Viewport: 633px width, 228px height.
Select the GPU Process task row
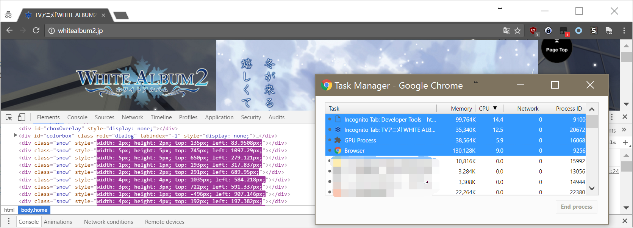(456, 140)
